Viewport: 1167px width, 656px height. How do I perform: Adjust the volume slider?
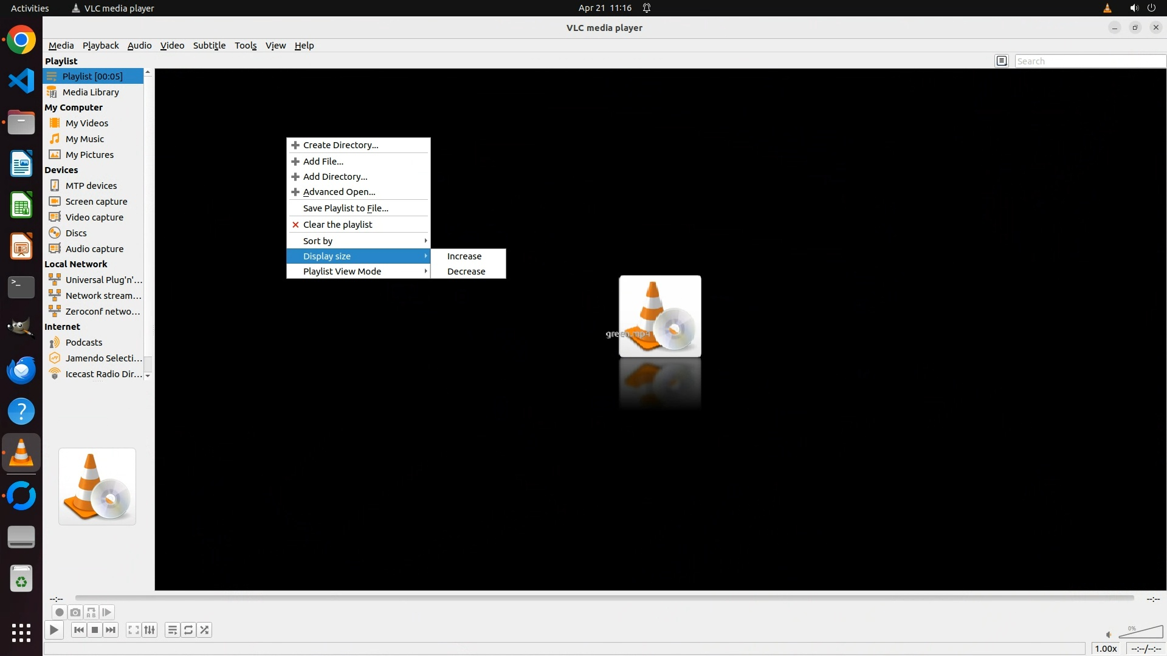tap(1141, 632)
